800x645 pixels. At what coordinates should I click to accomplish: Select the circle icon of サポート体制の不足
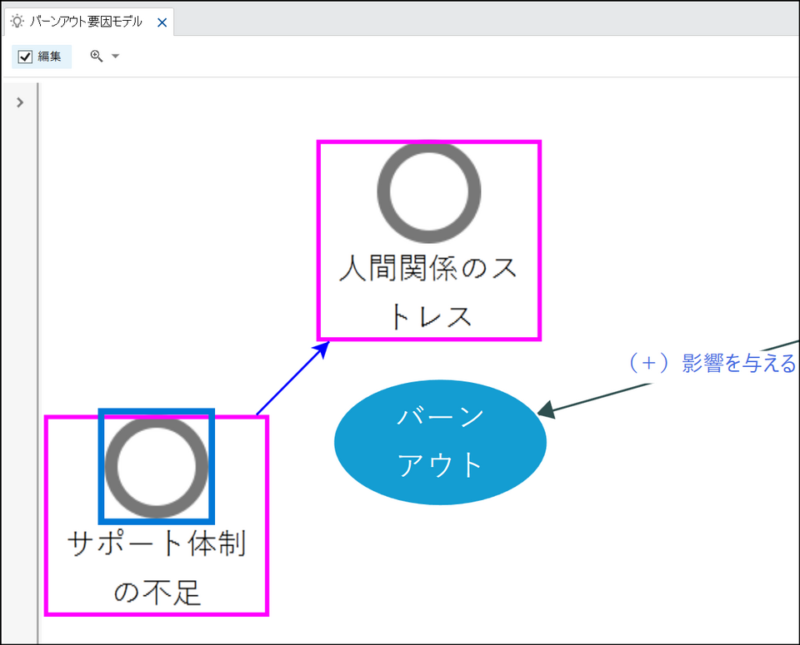point(157,466)
